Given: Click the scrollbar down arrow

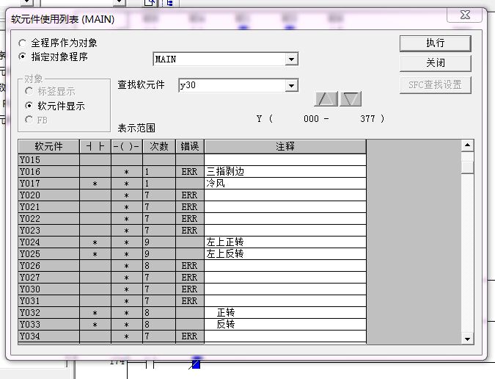Looking at the screenshot, I should (467, 338).
